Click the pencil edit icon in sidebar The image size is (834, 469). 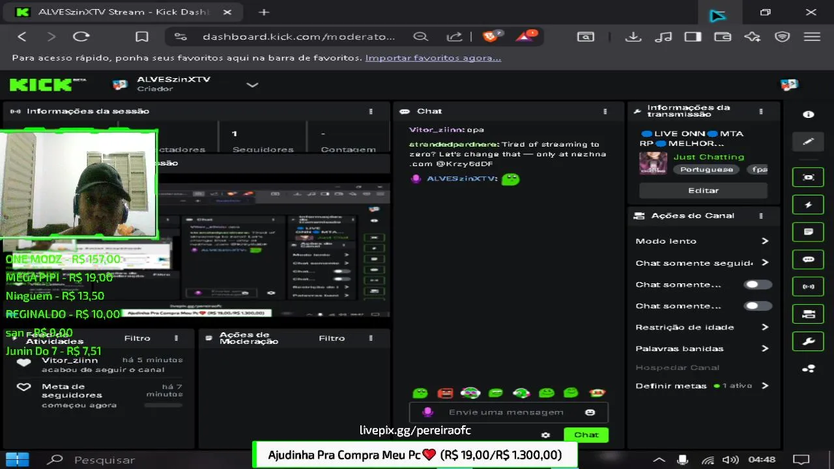[x=809, y=141]
